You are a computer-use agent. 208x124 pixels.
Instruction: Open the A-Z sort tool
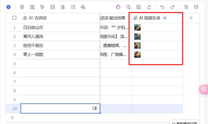pos(63,7)
